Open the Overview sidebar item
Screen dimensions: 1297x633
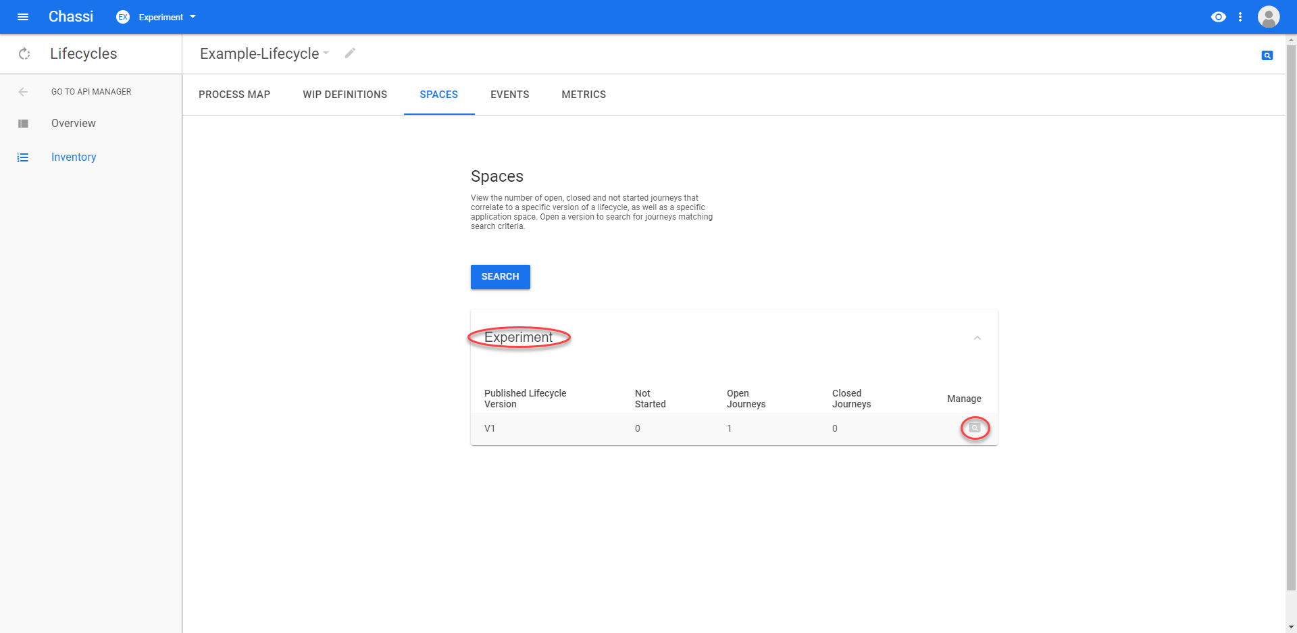[74, 124]
